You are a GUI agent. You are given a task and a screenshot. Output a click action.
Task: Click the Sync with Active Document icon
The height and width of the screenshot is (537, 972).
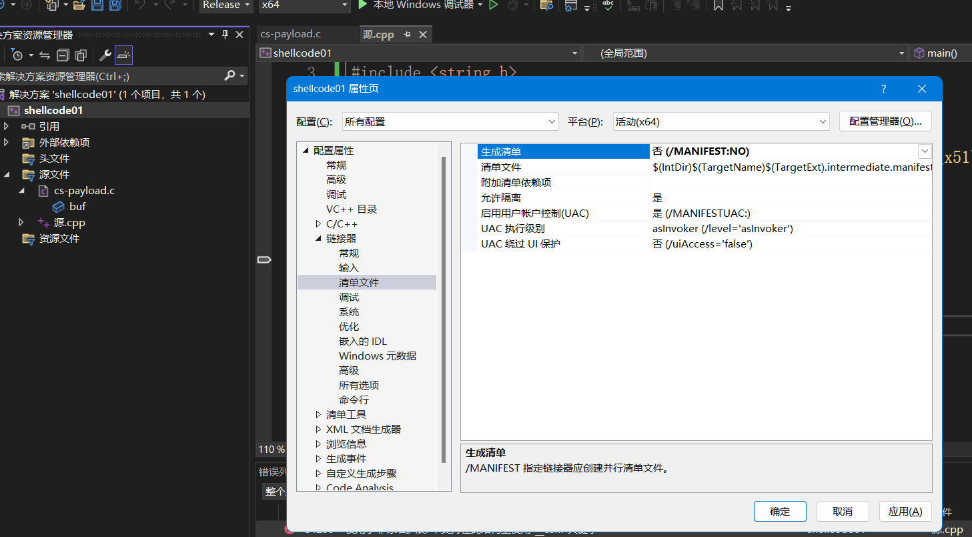[44, 55]
